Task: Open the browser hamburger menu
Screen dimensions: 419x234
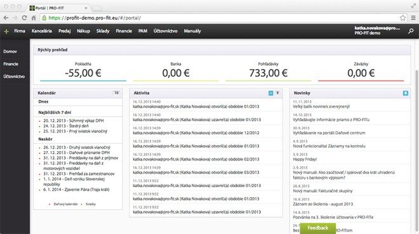Action: 413,18
